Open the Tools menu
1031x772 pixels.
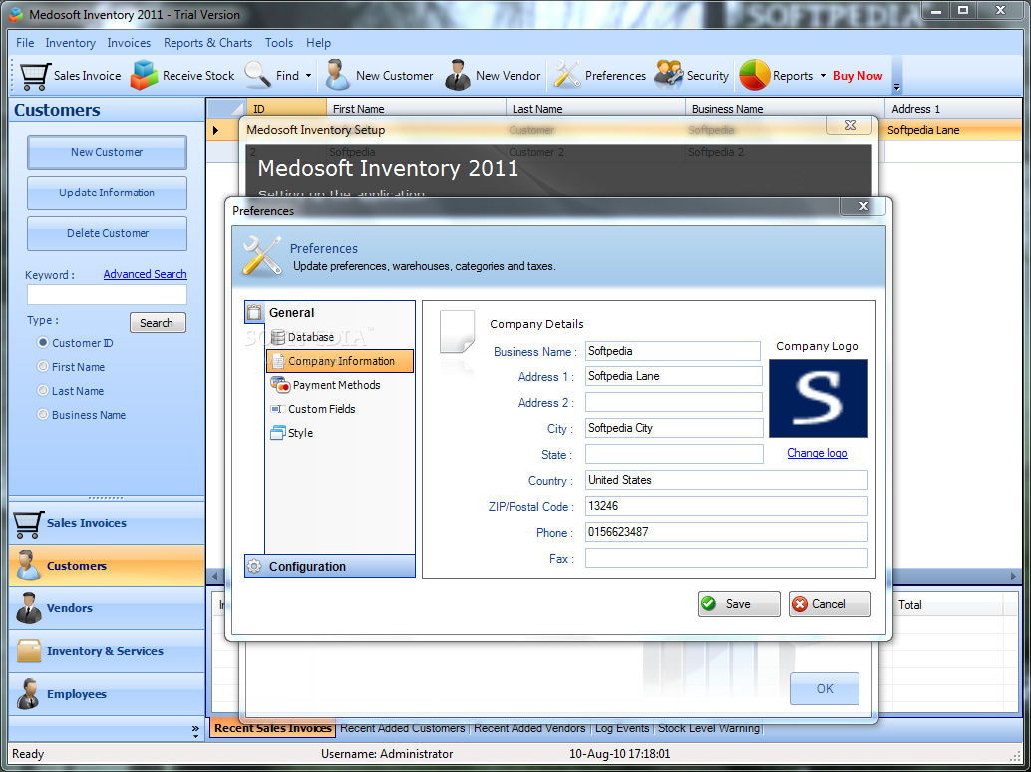(279, 43)
